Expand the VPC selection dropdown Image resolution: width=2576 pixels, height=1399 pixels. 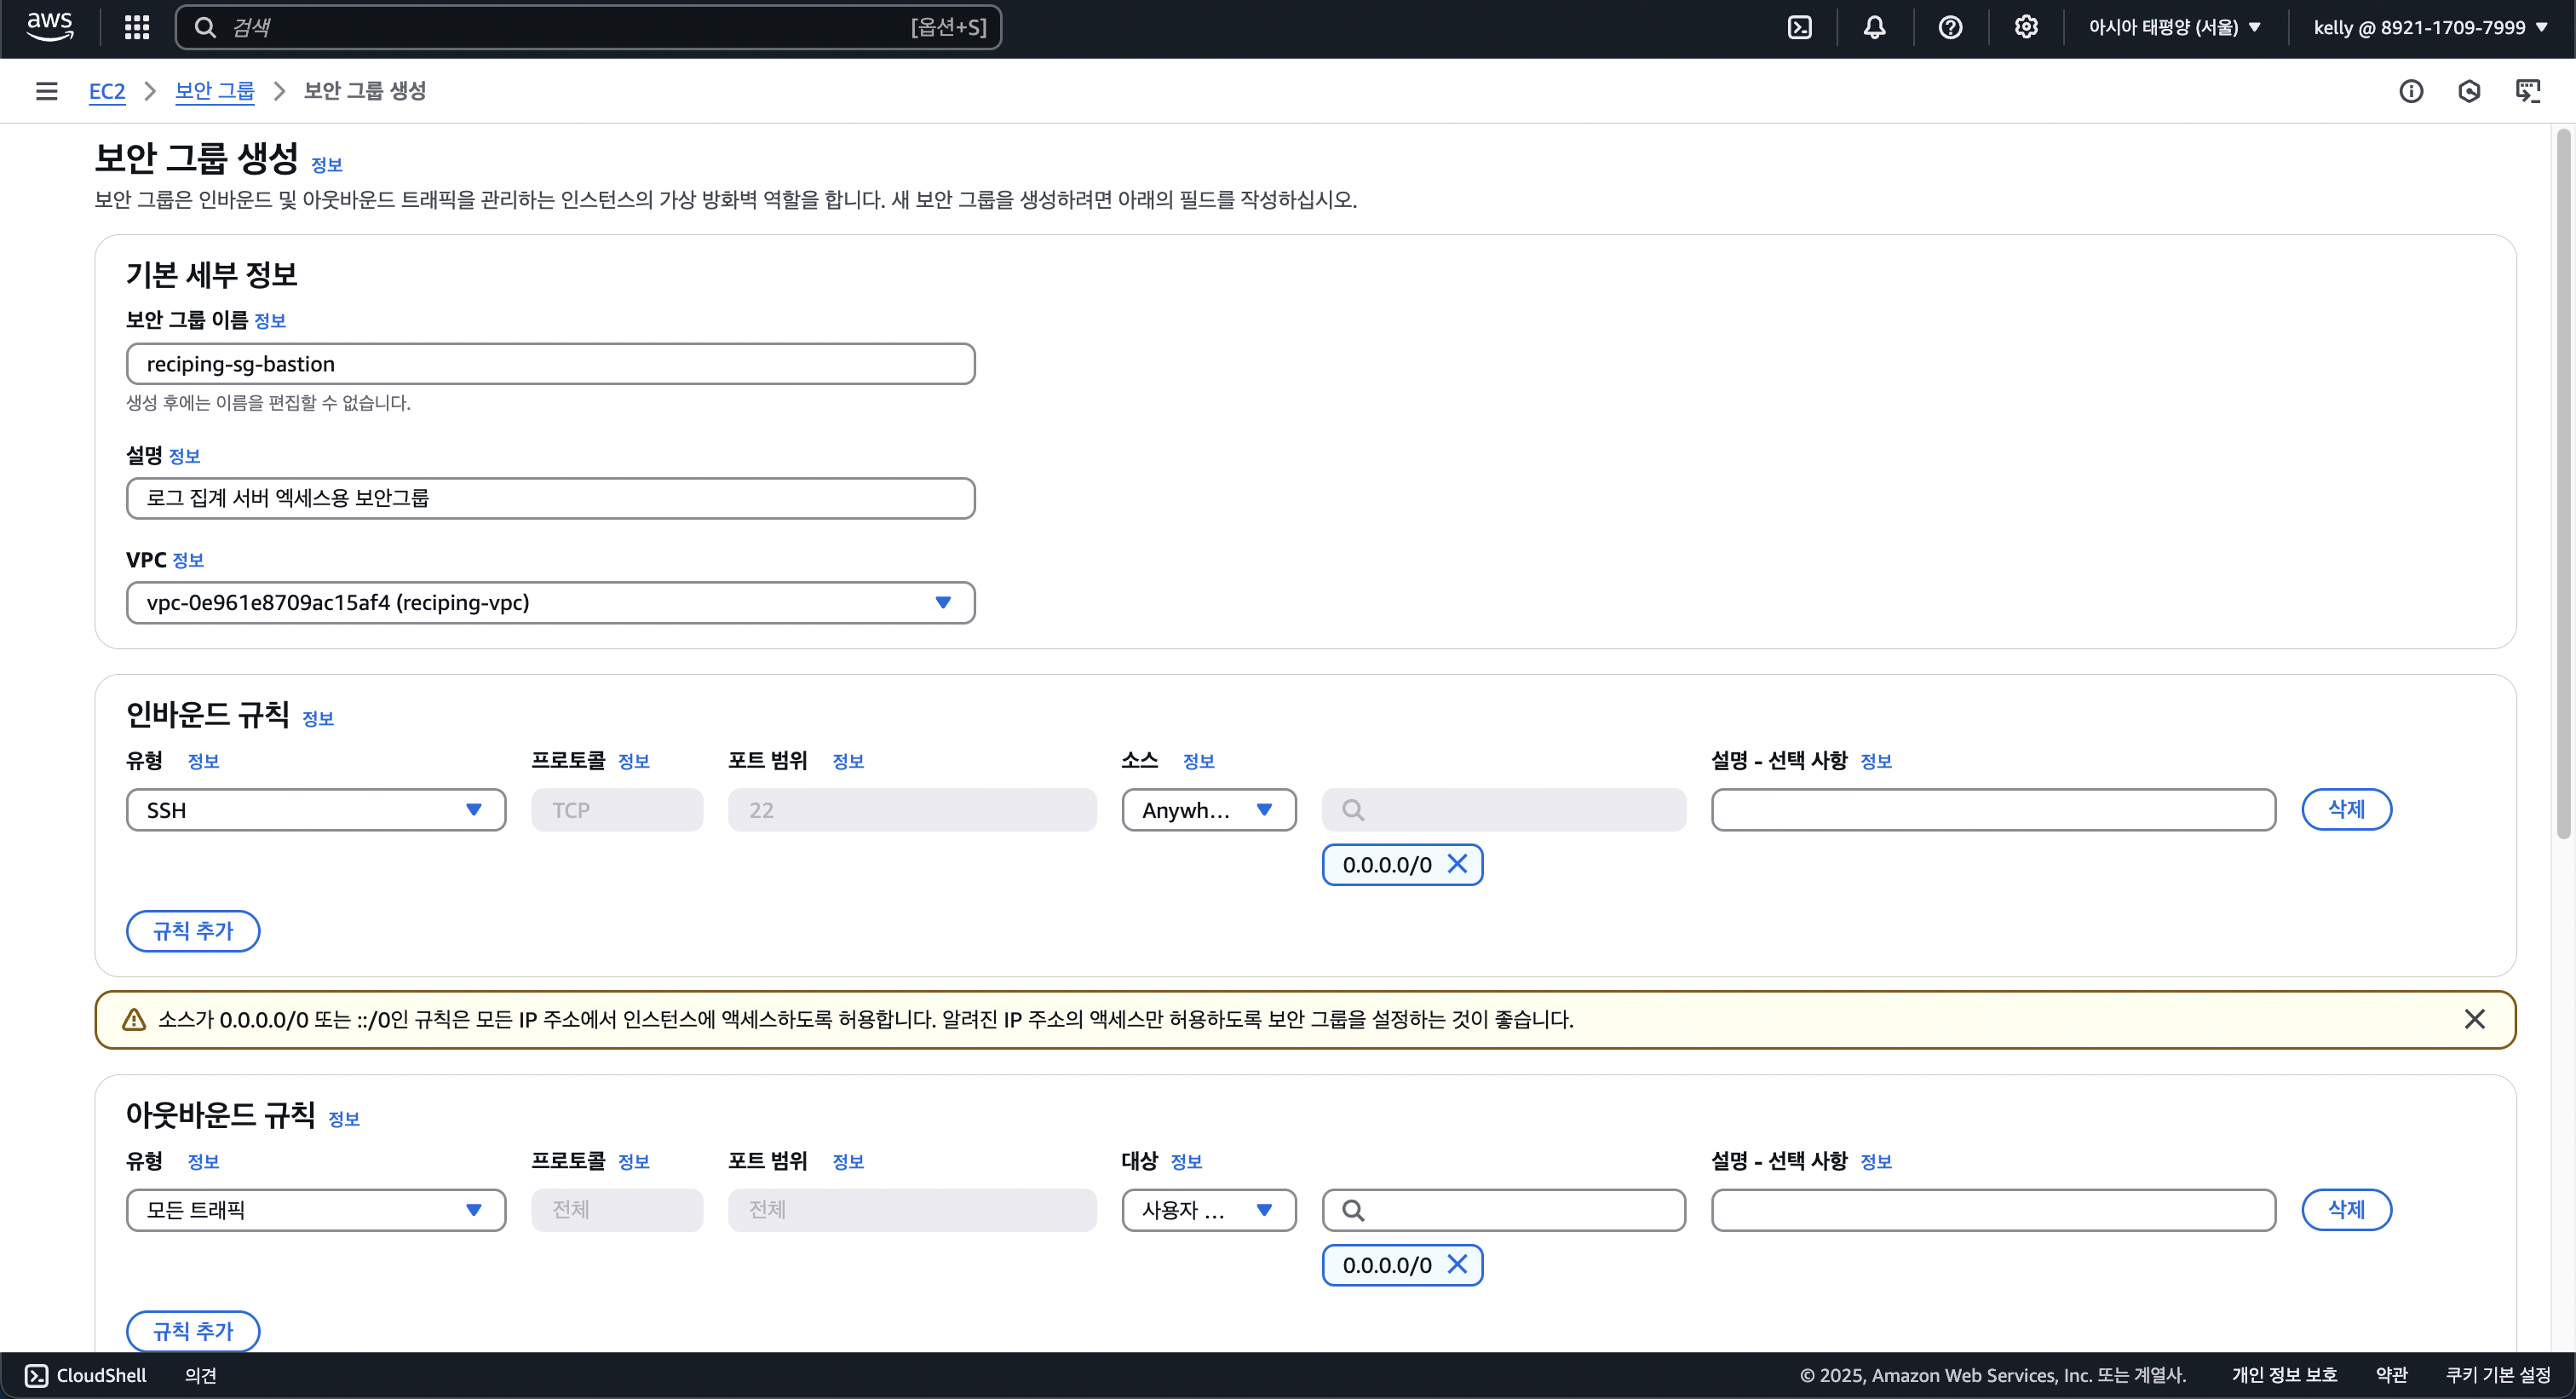550,602
